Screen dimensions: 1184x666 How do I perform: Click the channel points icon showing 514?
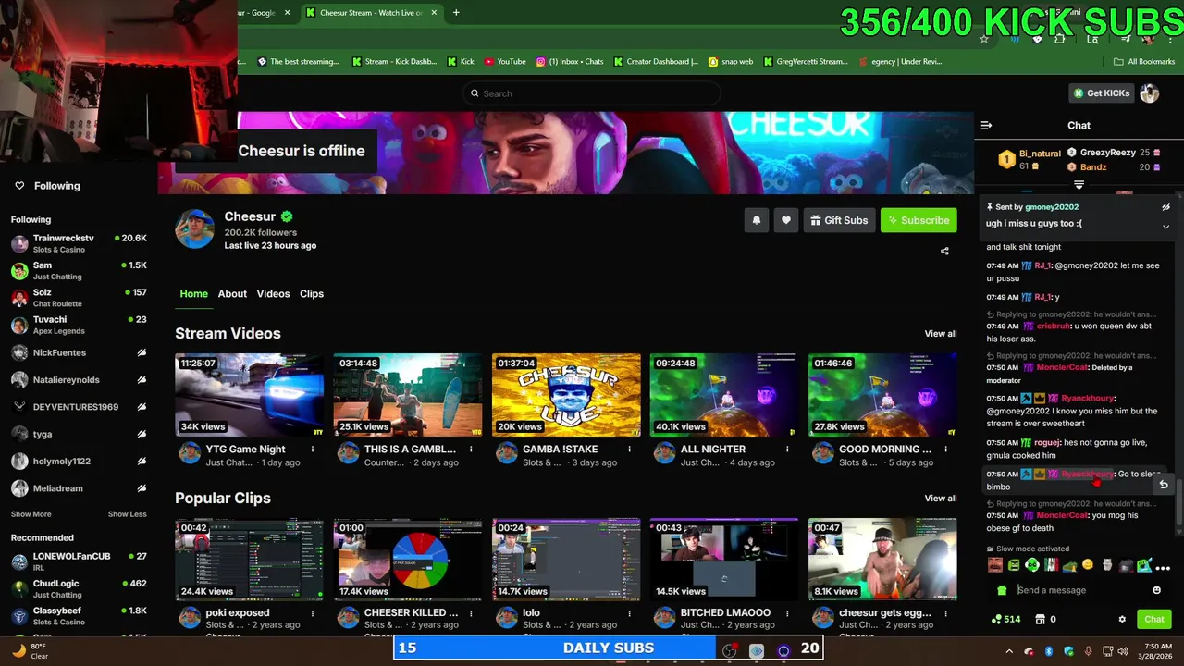point(1005,619)
